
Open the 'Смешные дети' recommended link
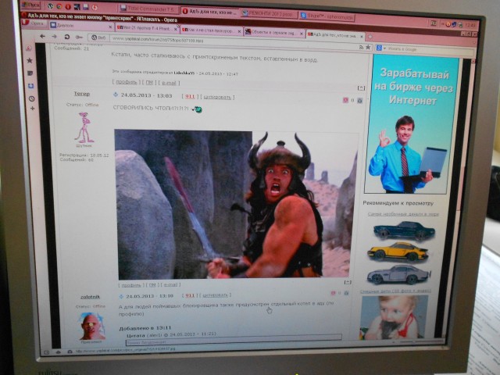pos(395,291)
